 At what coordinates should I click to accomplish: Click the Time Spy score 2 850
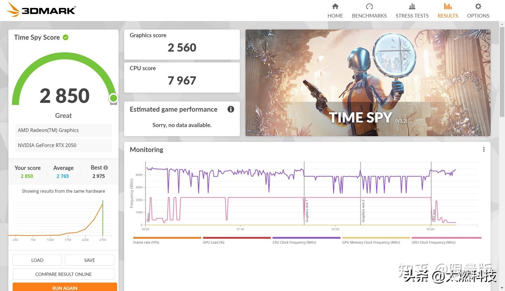point(65,96)
